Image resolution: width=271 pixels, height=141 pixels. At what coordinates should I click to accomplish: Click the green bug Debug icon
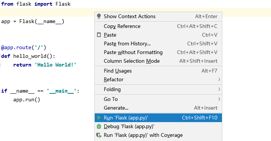pyautogui.click(x=99, y=127)
